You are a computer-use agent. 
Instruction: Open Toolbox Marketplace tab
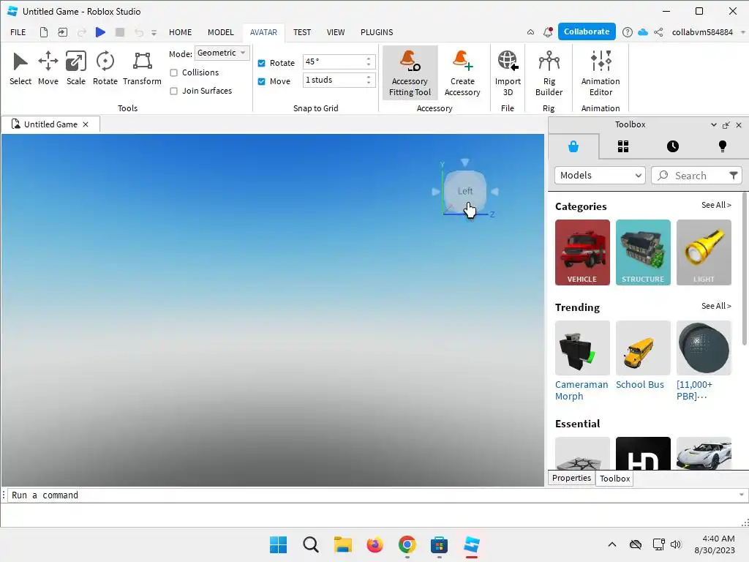[573, 146]
